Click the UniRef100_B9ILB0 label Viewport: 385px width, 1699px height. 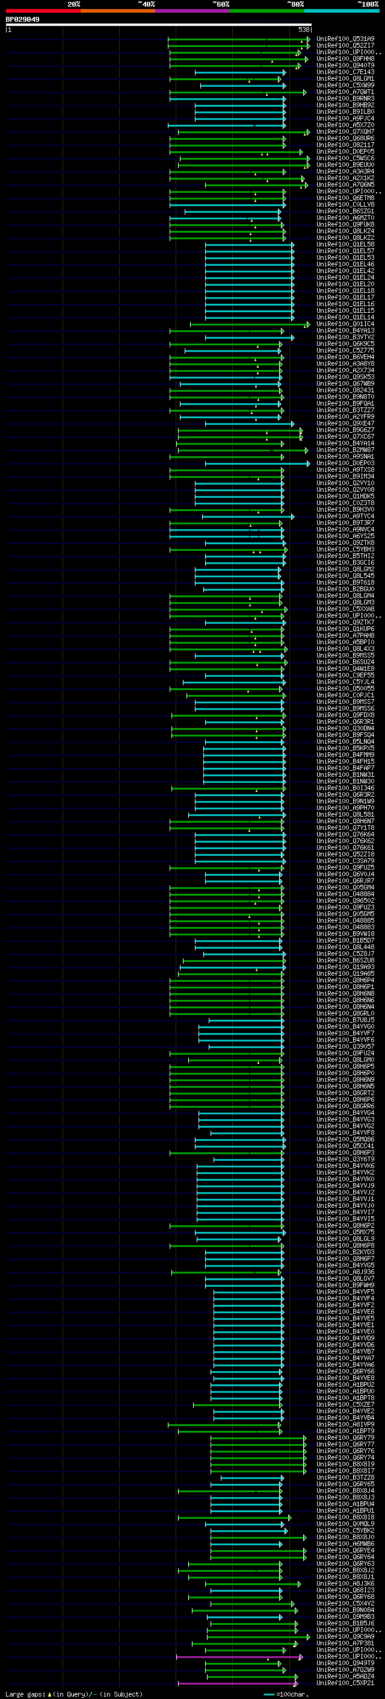[345, 111]
